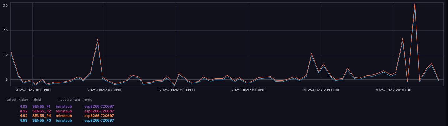The width and height of the screenshot is (448, 126).
Task: Click feinstaub measurement in the SEN55_P1 row
Action: (x=64, y=106)
